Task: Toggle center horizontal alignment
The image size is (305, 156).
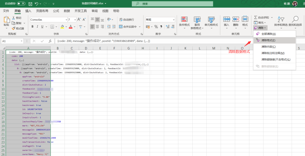Action: point(97,27)
